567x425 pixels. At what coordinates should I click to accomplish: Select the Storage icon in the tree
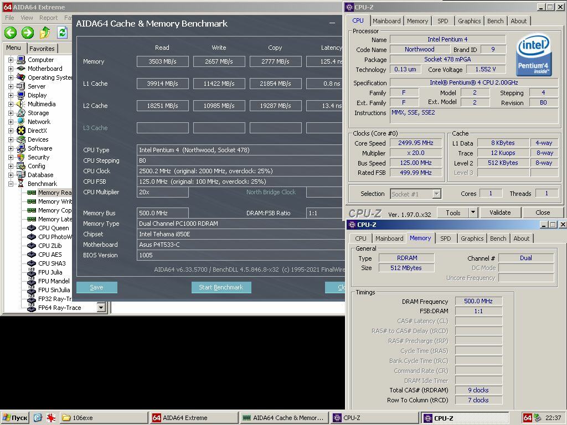coord(21,113)
